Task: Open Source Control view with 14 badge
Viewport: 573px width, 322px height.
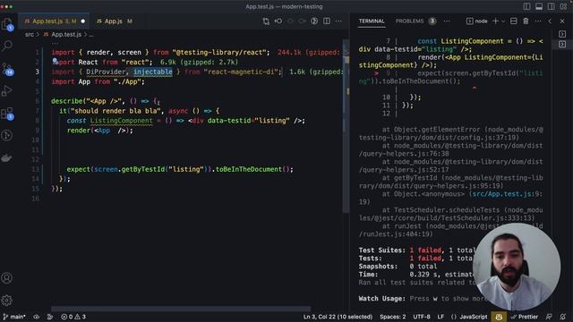Action: (x=7, y=69)
